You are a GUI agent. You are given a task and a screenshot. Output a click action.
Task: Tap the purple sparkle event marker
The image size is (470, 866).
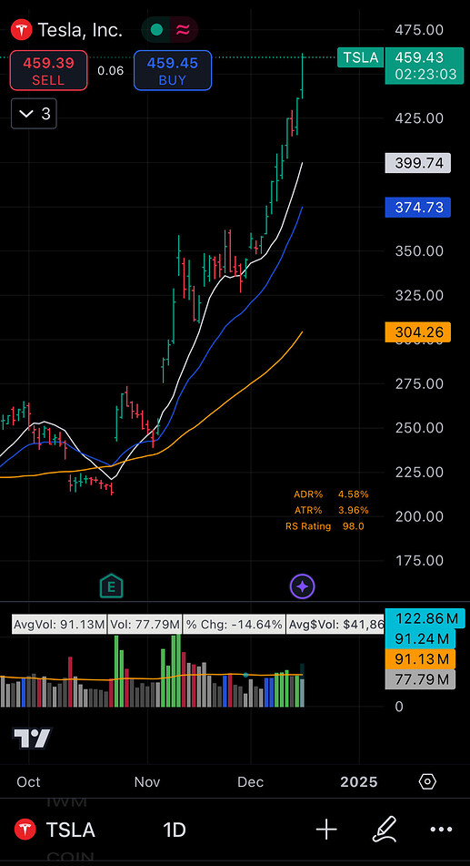(x=303, y=586)
